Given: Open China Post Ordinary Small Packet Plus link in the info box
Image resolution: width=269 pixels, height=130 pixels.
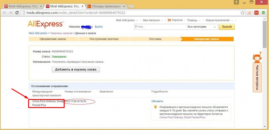Looking at the screenshot, I should point(182,118).
